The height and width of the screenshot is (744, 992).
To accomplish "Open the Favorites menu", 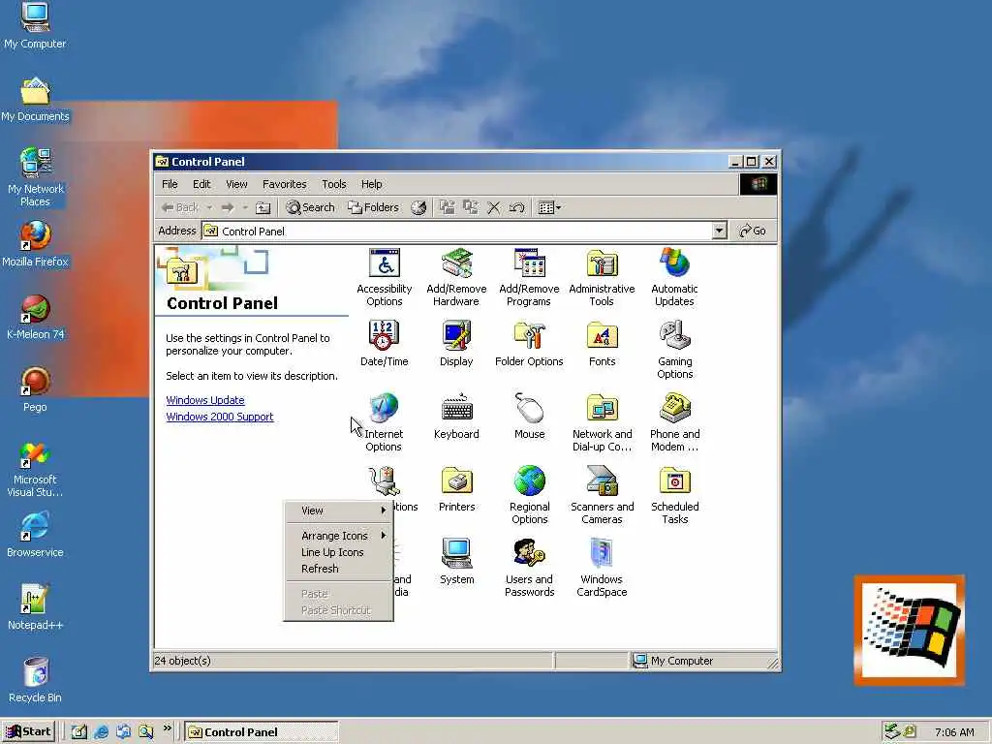I will point(284,184).
